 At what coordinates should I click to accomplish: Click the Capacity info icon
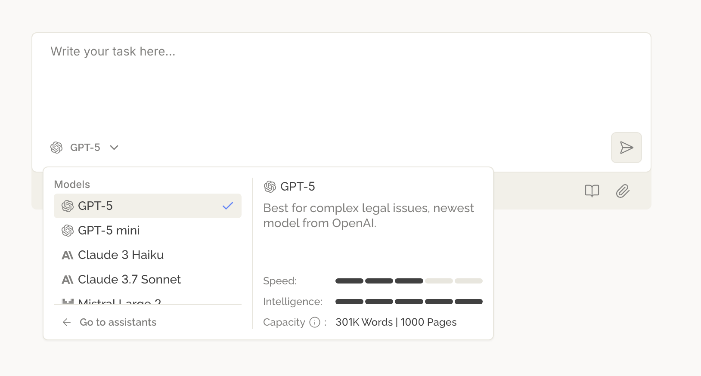pos(315,322)
